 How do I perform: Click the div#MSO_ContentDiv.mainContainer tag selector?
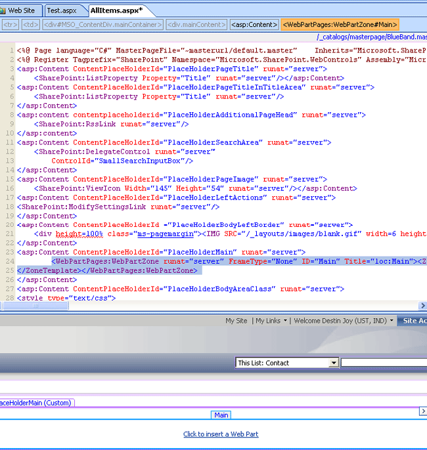point(102,25)
